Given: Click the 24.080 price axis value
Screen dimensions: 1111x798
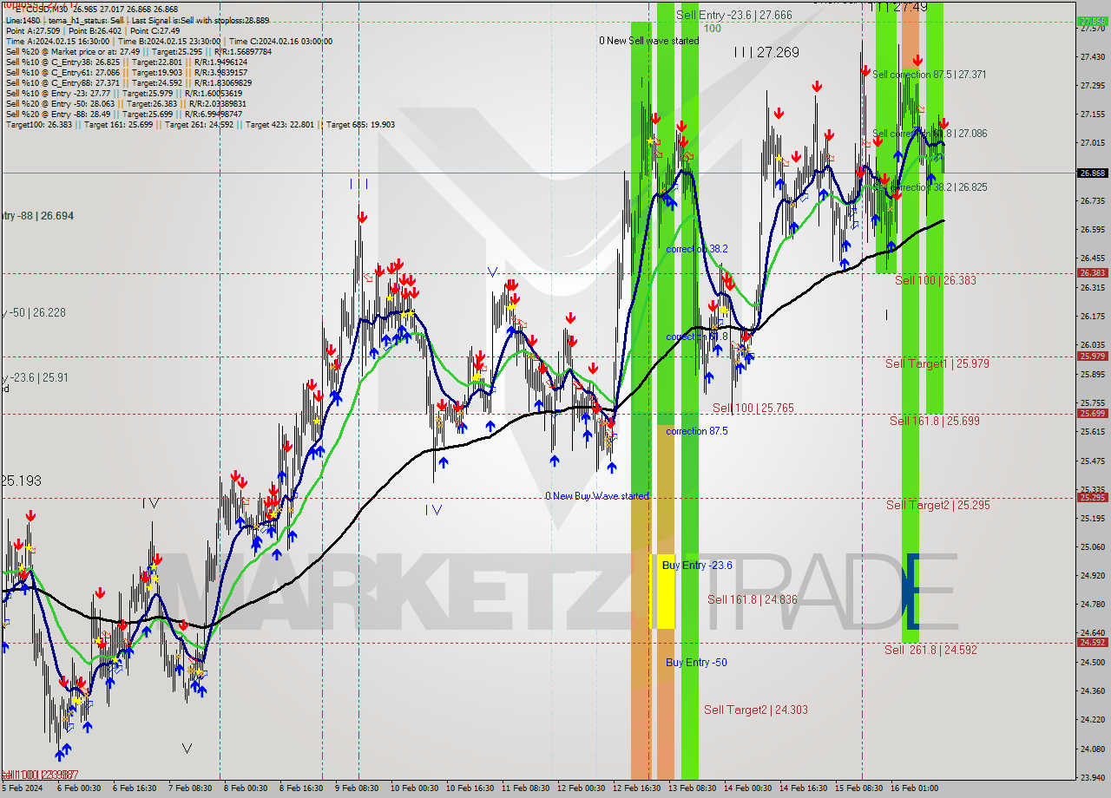Looking at the screenshot, I should (1092, 749).
